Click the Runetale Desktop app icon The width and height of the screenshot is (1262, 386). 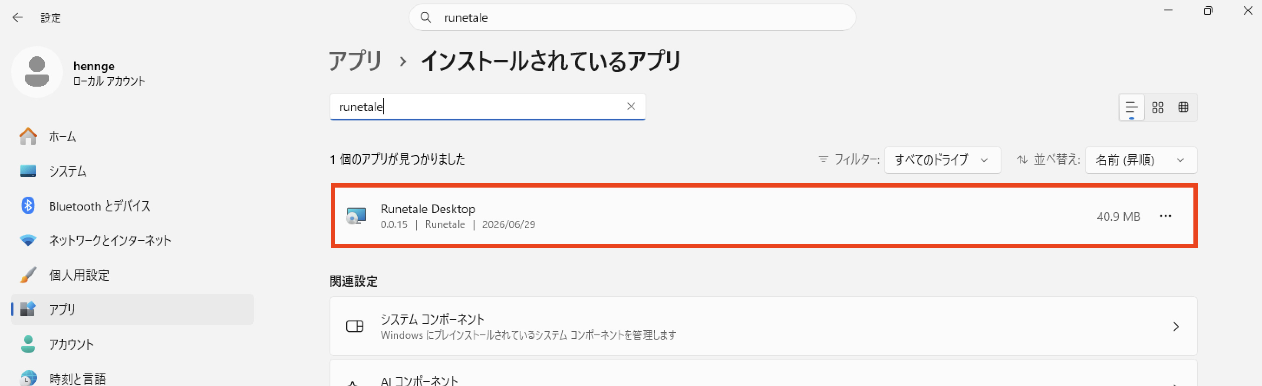click(356, 216)
